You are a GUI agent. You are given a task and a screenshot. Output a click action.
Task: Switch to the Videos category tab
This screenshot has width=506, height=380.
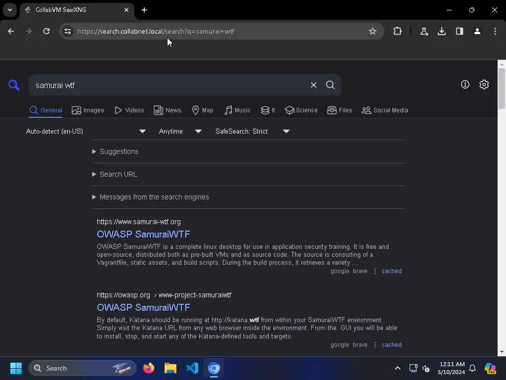(129, 110)
